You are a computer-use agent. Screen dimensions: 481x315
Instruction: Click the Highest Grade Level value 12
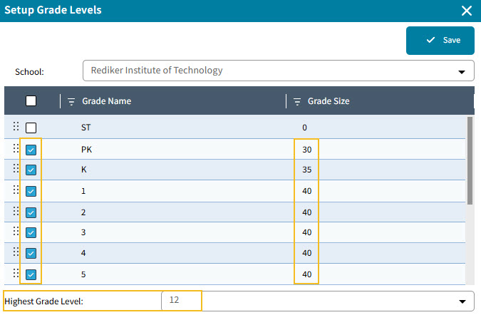click(174, 299)
